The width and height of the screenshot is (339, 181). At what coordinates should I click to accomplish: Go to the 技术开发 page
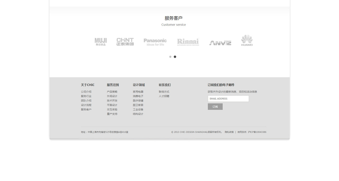pyautogui.click(x=112, y=101)
